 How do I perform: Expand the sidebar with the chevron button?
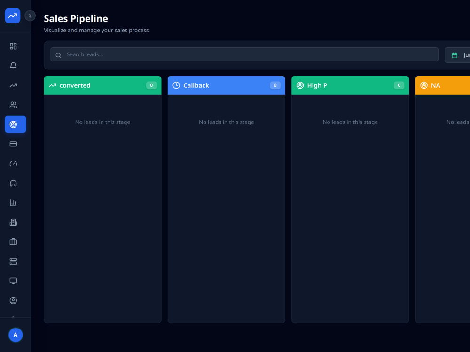pos(30,15)
